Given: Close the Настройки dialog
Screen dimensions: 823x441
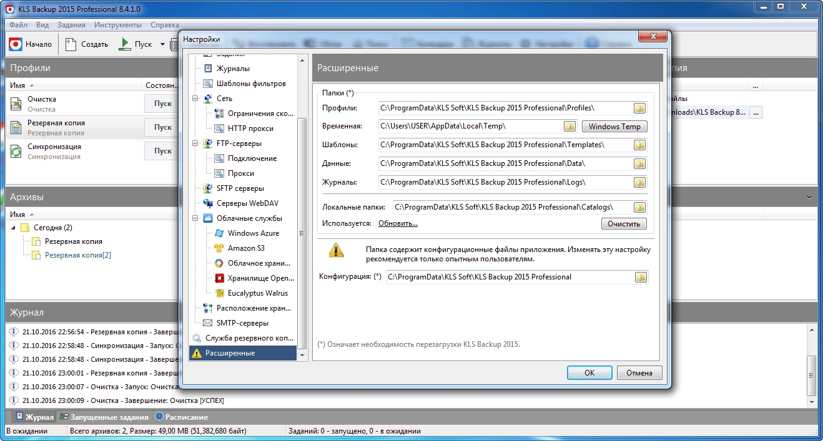Looking at the screenshot, I should coord(653,36).
